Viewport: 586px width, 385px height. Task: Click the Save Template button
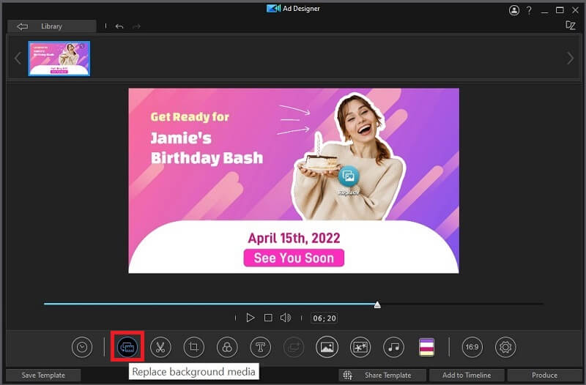click(x=43, y=375)
